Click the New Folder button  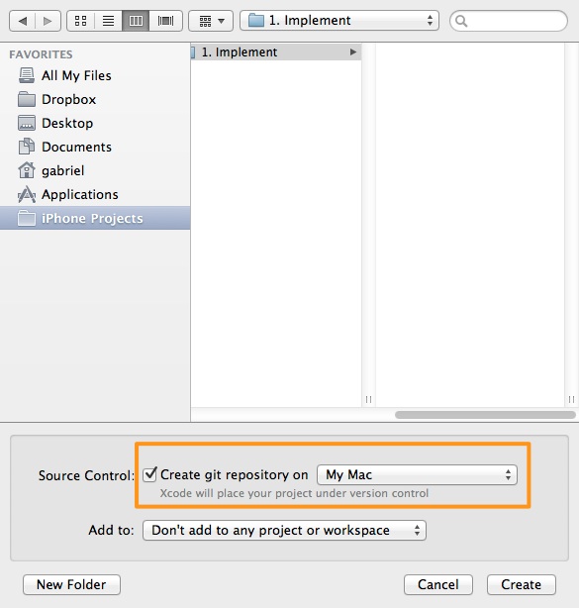tap(71, 585)
